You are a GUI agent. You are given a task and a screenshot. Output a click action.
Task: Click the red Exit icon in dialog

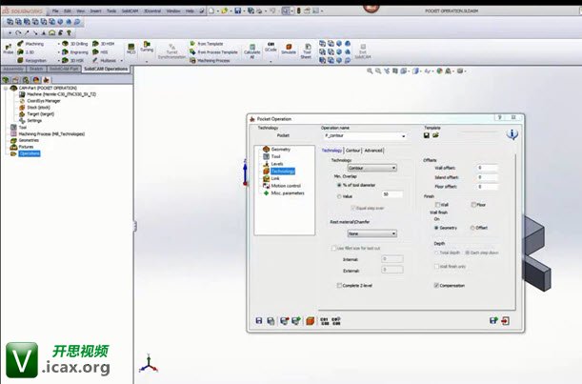pyautogui.click(x=505, y=320)
